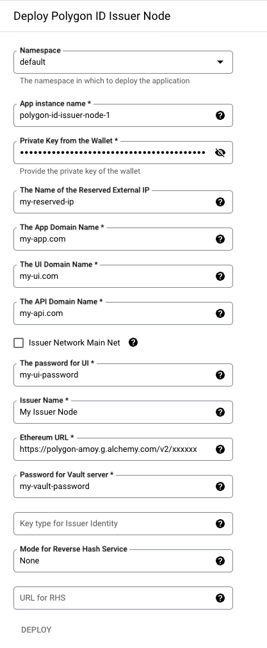Open help for Password for Vault server

point(220,486)
